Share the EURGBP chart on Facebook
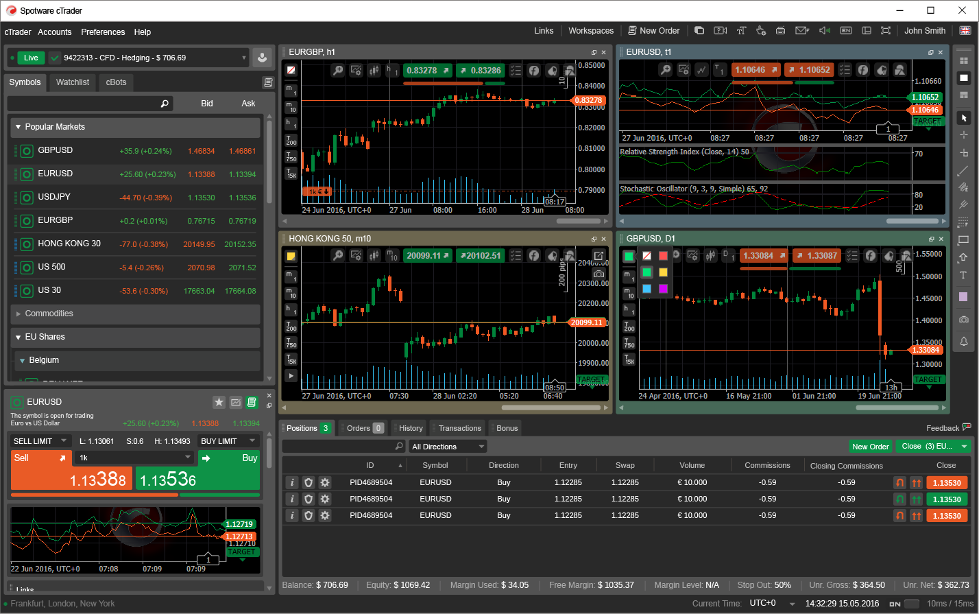This screenshot has width=979, height=614. point(533,70)
